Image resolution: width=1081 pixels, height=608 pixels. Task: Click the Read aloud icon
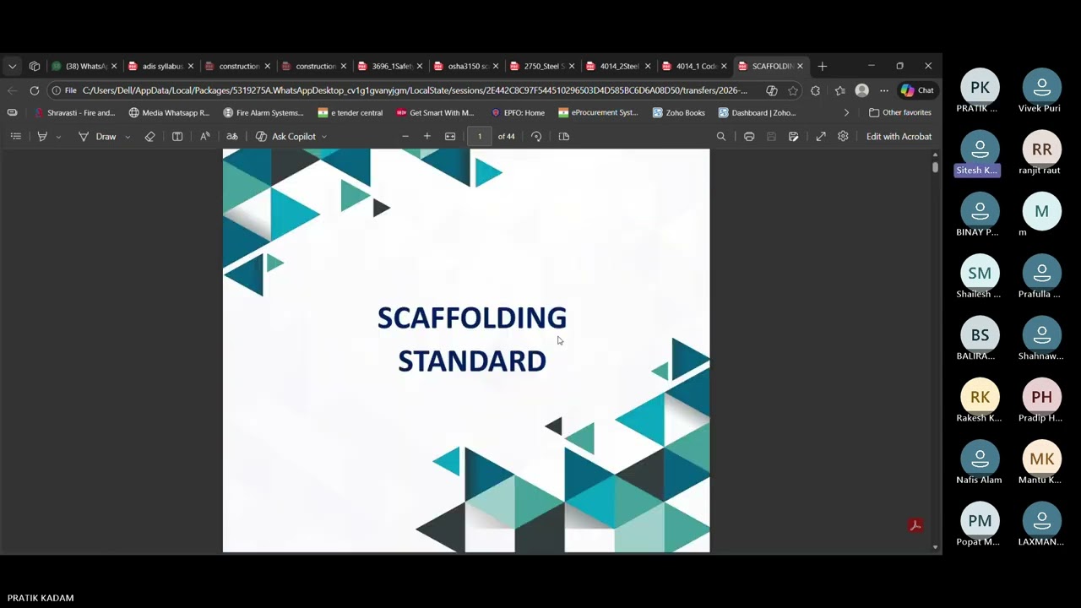204,136
